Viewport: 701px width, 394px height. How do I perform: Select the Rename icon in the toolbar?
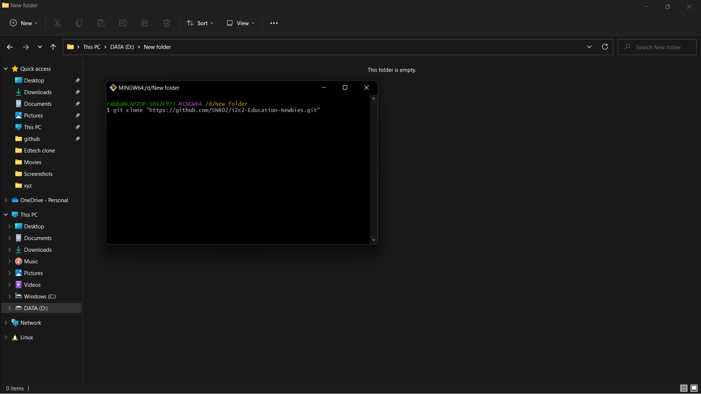click(123, 23)
